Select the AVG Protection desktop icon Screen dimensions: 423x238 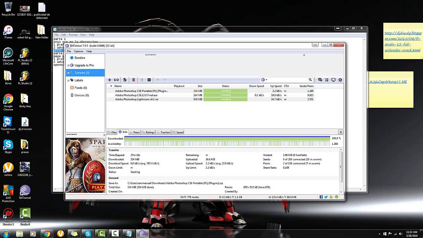click(x=8, y=194)
